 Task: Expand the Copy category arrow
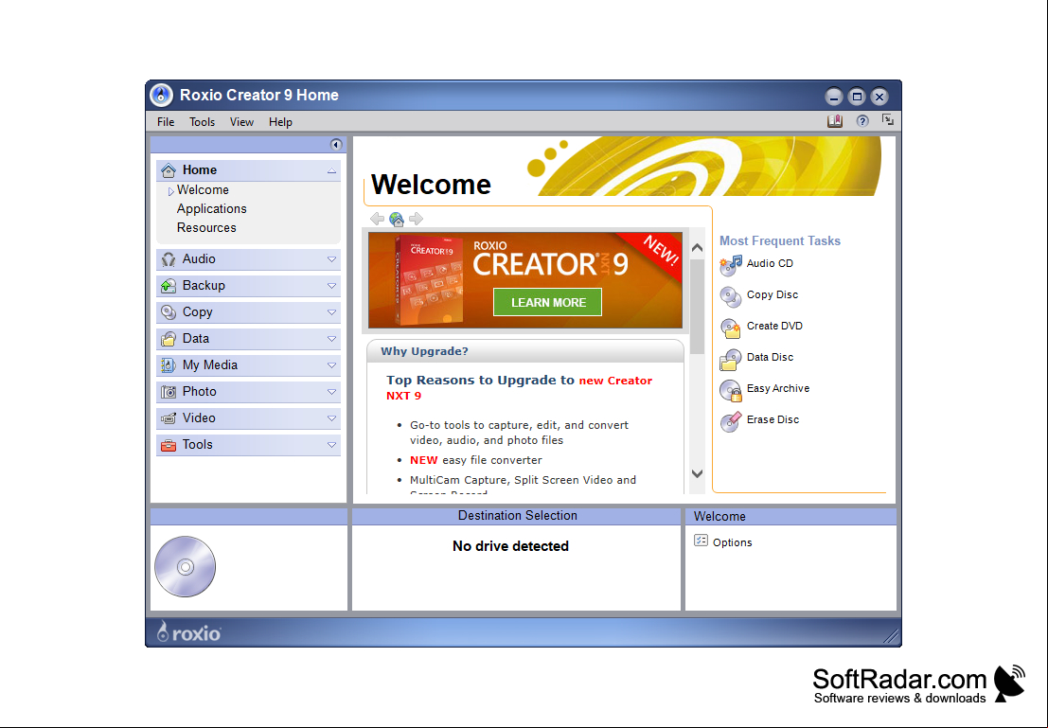(331, 312)
